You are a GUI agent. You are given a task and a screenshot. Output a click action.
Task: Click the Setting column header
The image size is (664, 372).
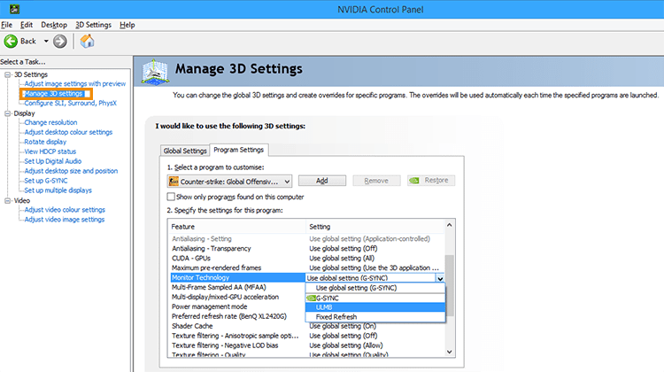(x=375, y=227)
